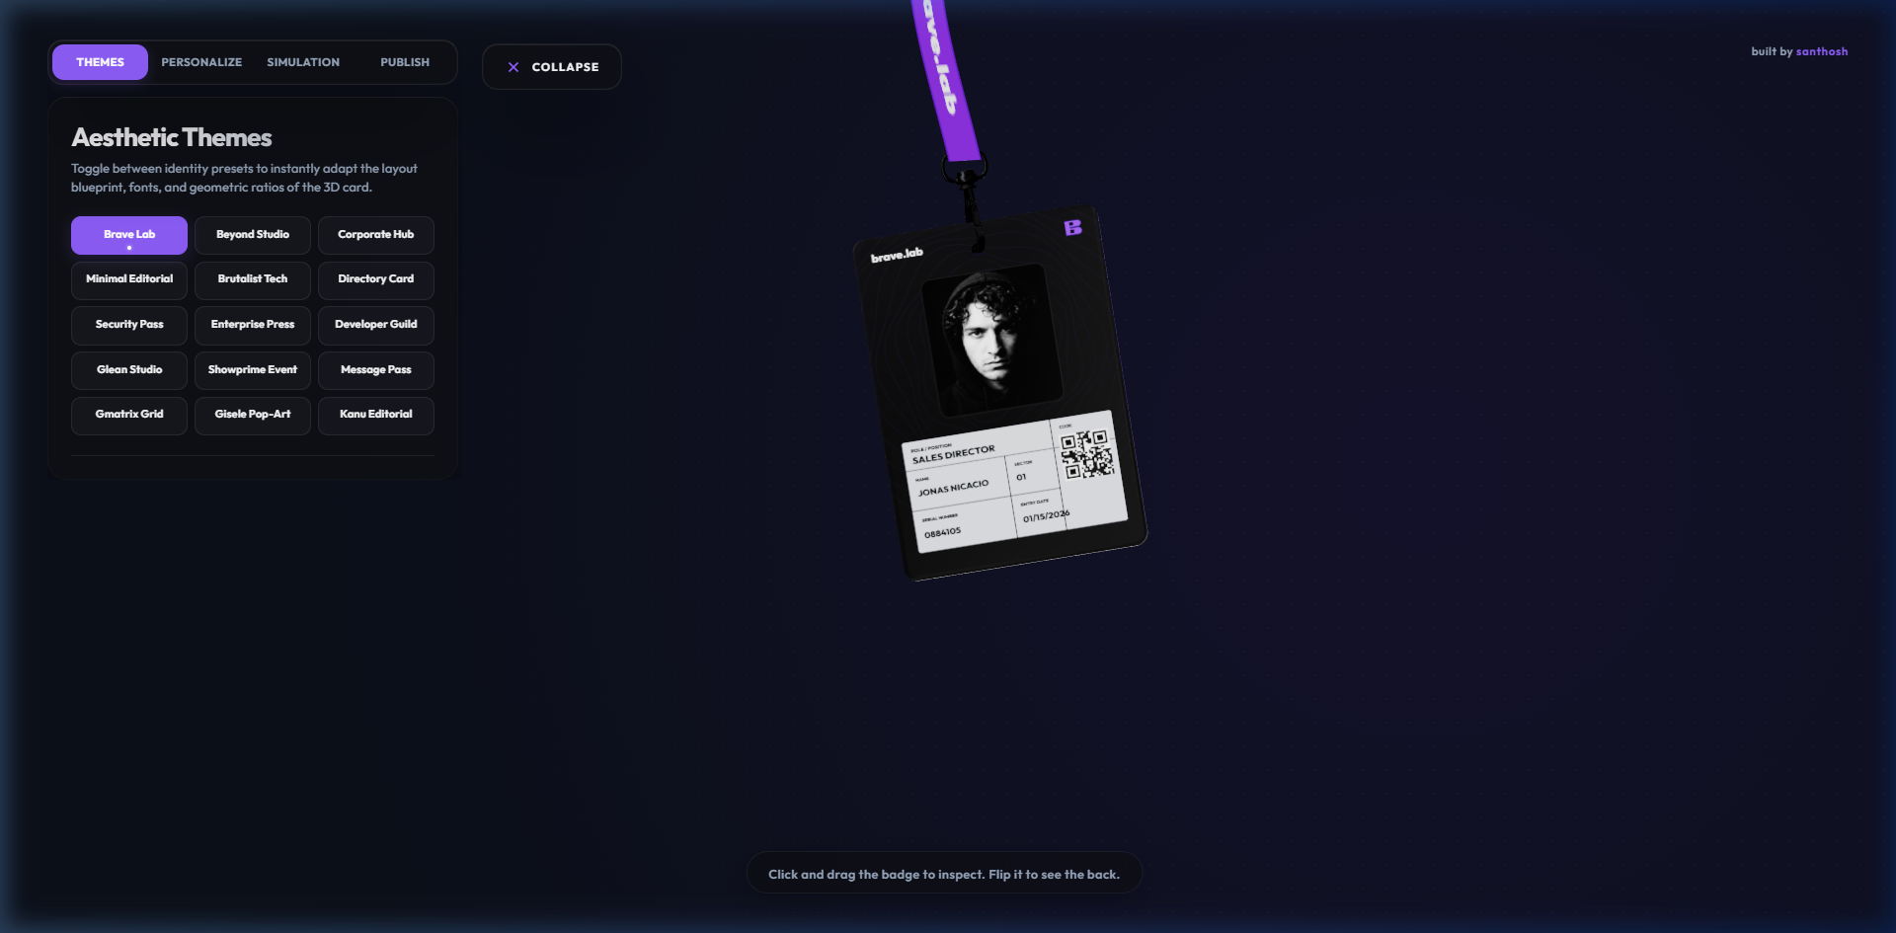Collapse the side panel
The image size is (1896, 933).
tap(552, 67)
